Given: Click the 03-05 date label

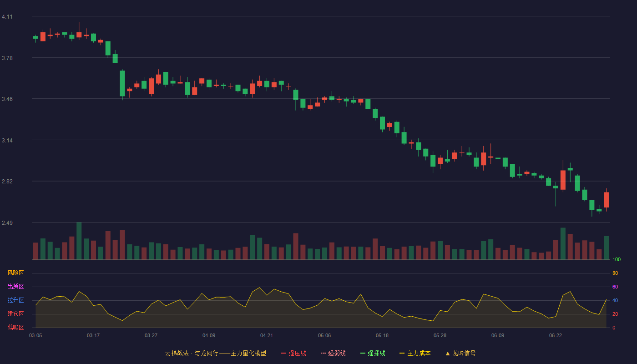Looking at the screenshot, I should (x=35, y=335).
